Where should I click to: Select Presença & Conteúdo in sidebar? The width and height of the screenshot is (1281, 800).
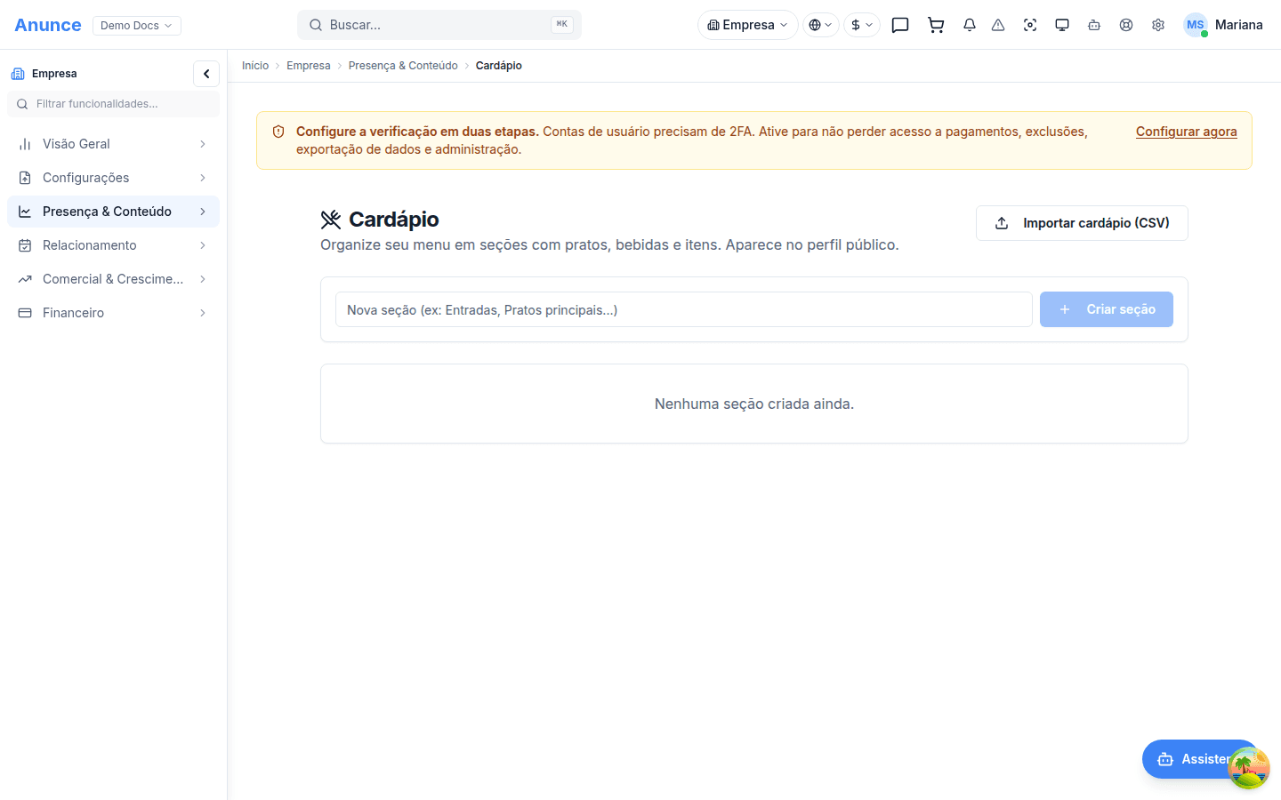[113, 212]
